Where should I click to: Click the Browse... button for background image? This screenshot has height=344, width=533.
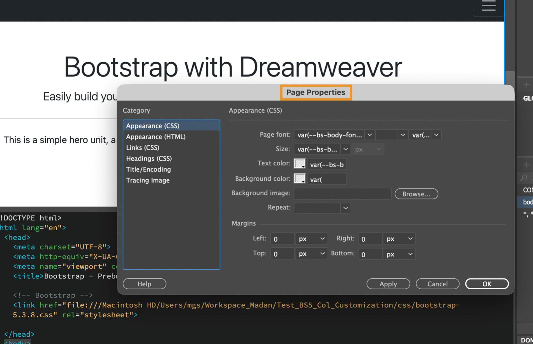tap(416, 194)
